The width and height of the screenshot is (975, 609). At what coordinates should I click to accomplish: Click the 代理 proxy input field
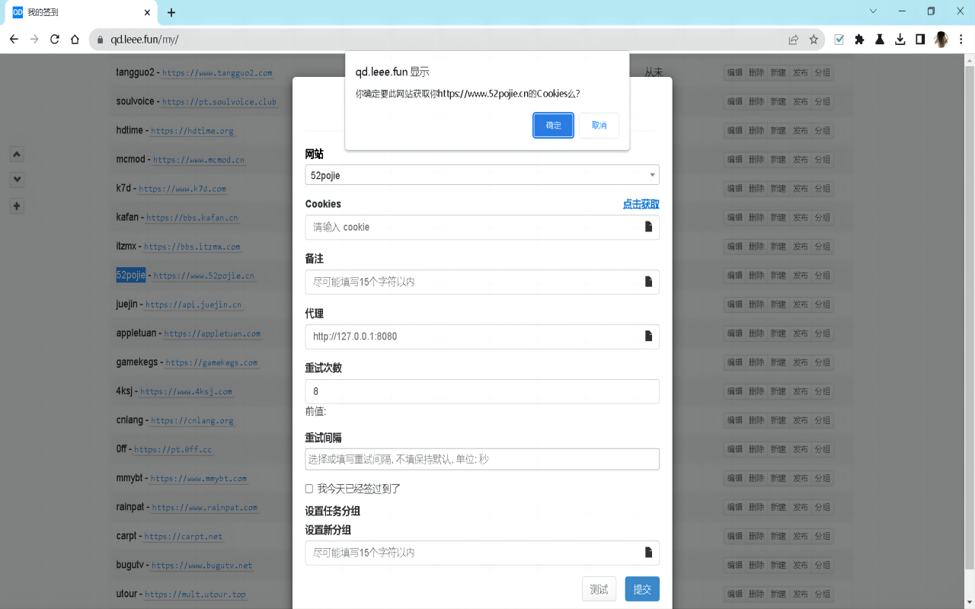[x=482, y=336]
